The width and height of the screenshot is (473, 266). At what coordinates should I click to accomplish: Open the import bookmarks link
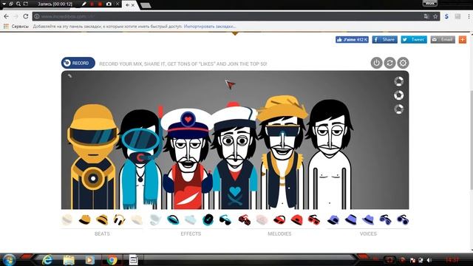tap(210, 27)
